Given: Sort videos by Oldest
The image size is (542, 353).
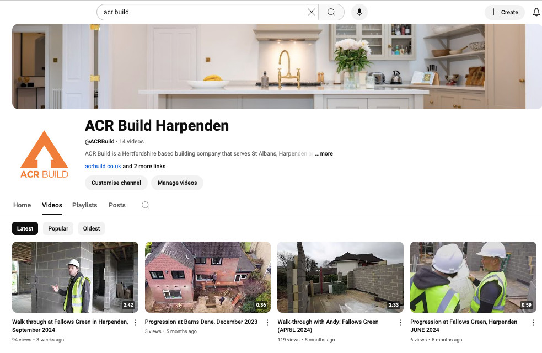Looking at the screenshot, I should pos(92,228).
